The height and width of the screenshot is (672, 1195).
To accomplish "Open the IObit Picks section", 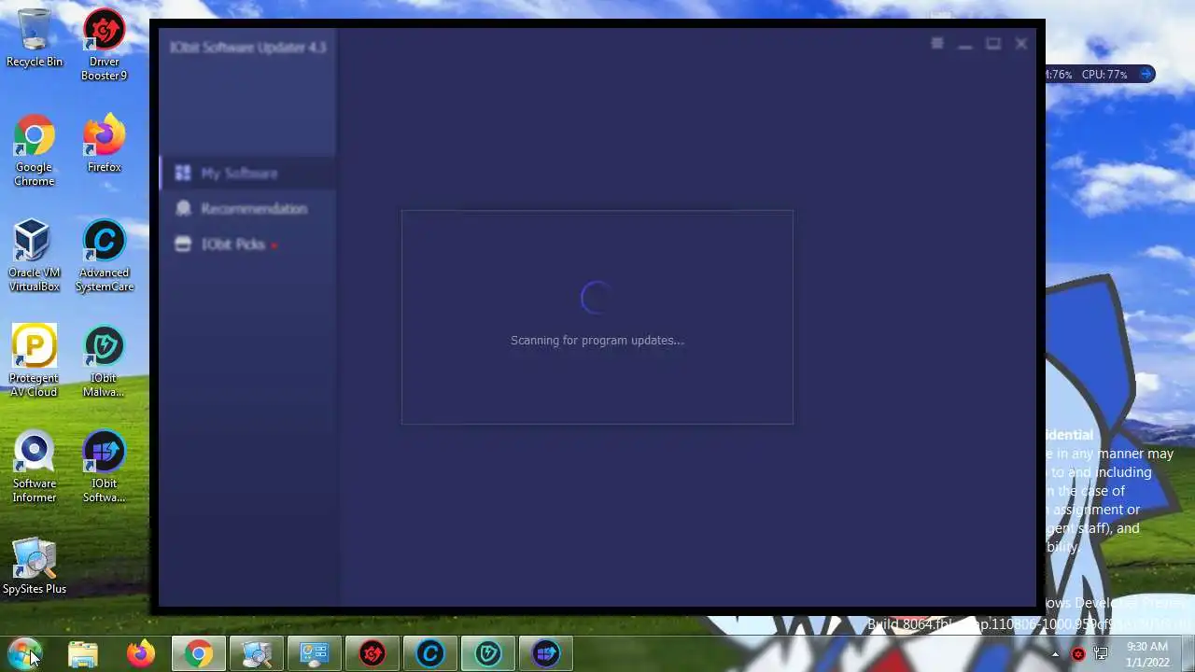I will [x=248, y=244].
